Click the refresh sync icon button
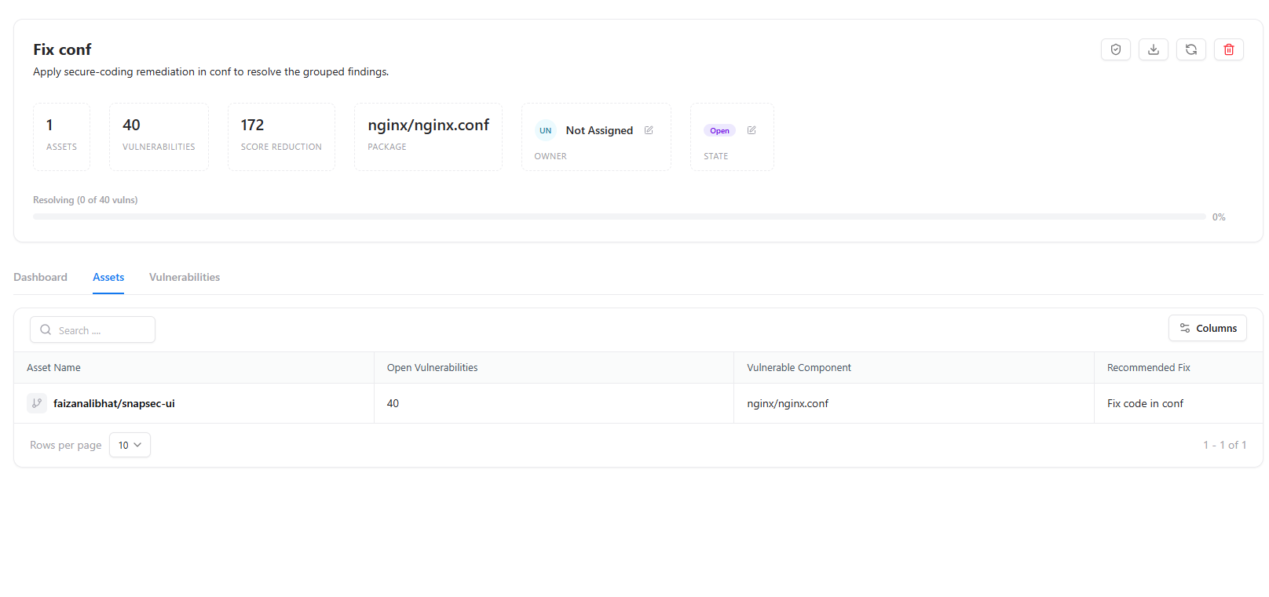 (1190, 49)
